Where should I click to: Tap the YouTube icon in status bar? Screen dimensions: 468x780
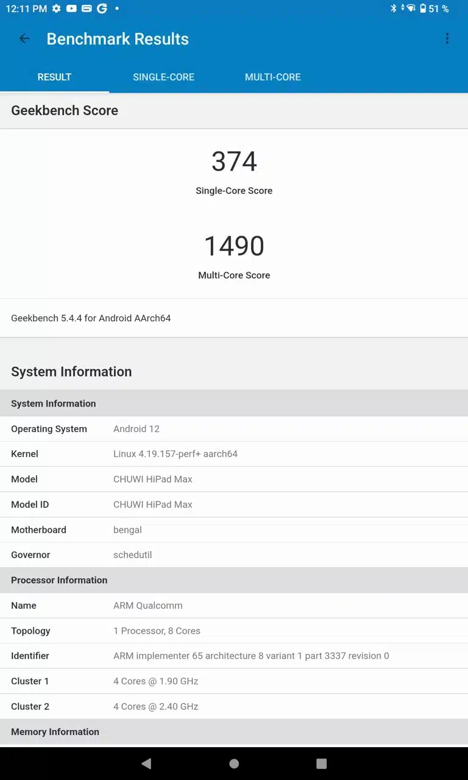[72, 9]
